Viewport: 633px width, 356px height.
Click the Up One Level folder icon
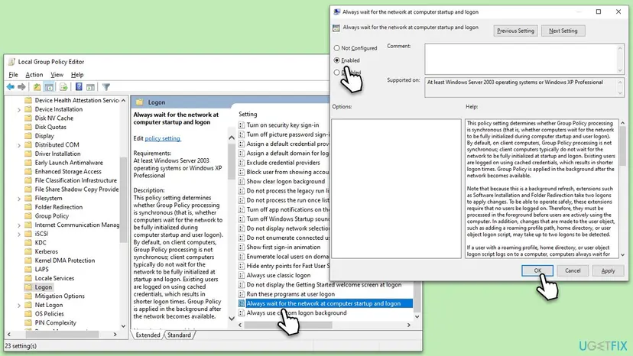click(x=37, y=87)
